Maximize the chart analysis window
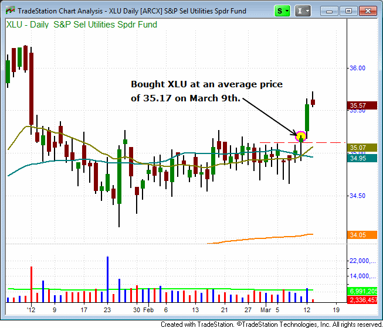The image size is (383, 328). click(x=348, y=11)
